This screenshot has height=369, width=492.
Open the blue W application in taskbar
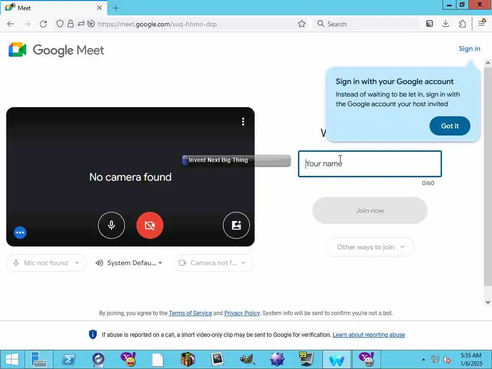(x=337, y=359)
